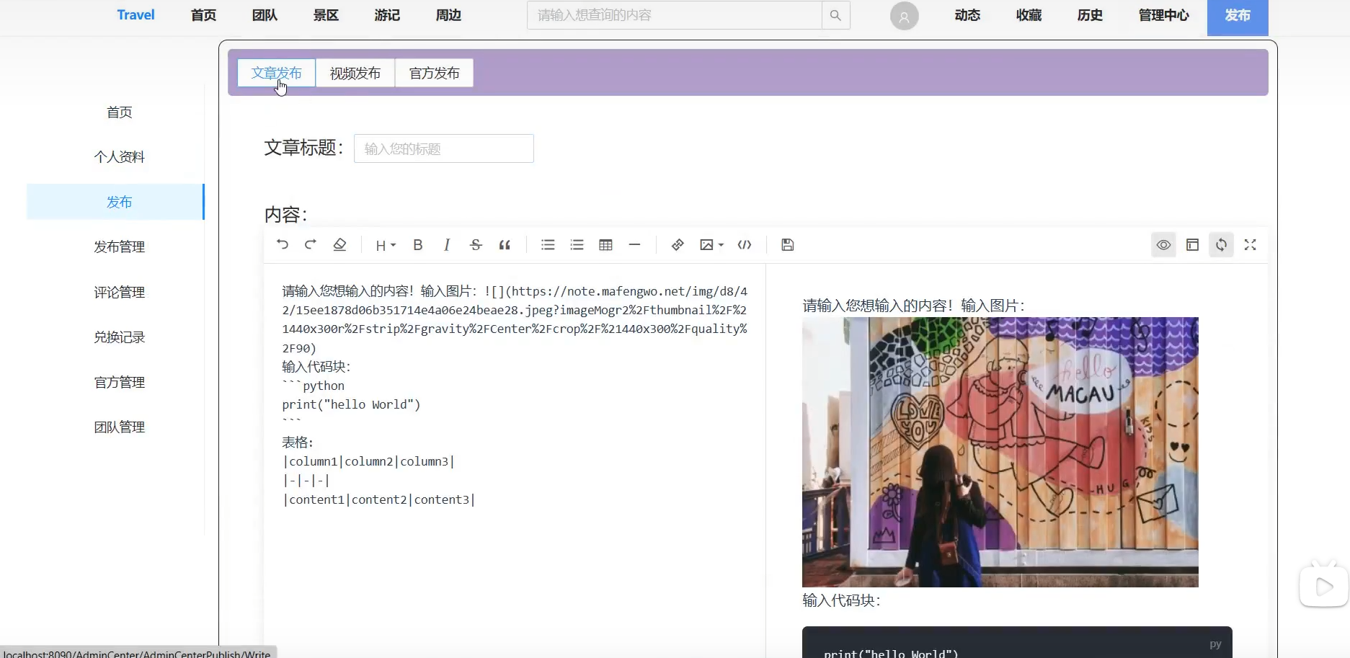This screenshot has width=1350, height=658.
Task: Switch to the 视频发布 tab
Action: click(x=355, y=73)
